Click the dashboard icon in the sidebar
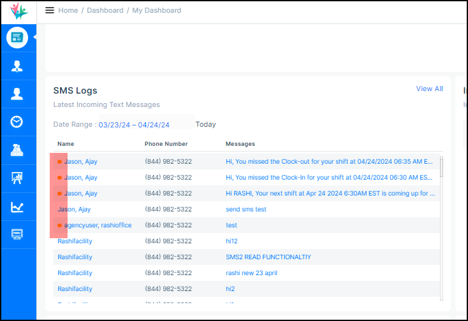The width and height of the screenshot is (468, 321). click(x=17, y=38)
